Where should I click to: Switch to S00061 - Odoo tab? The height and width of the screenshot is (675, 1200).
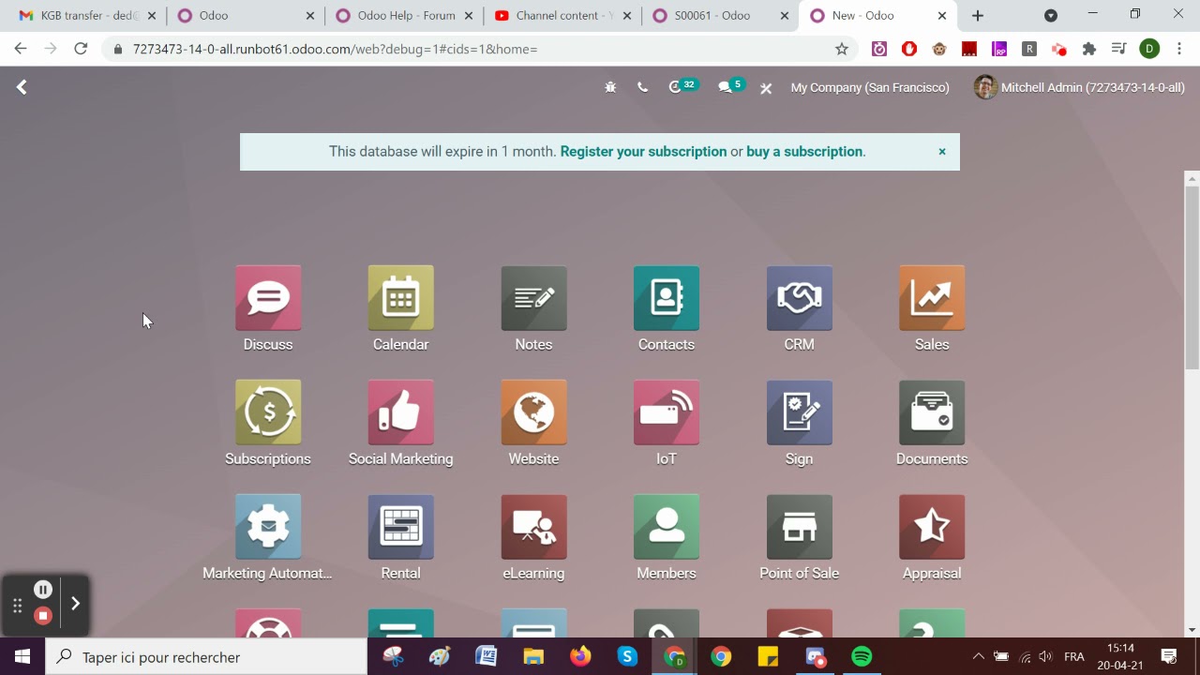(x=721, y=15)
